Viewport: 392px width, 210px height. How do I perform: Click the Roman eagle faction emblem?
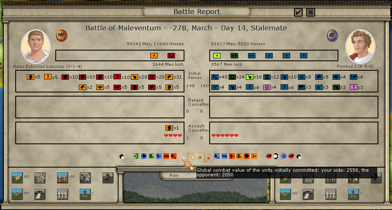coord(61,35)
